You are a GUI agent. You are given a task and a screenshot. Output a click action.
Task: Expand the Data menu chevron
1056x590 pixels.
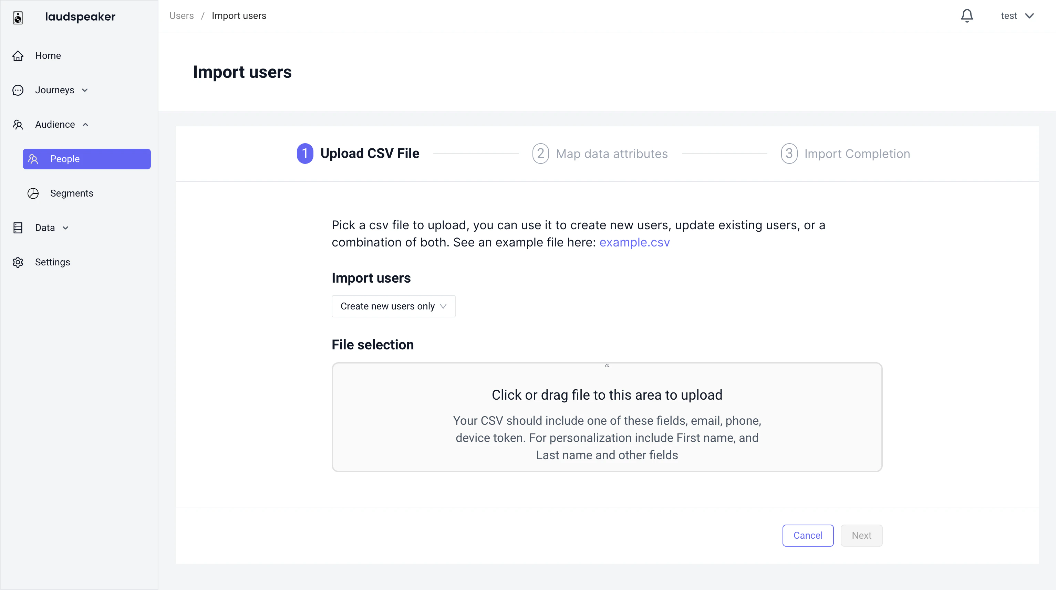pyautogui.click(x=65, y=228)
